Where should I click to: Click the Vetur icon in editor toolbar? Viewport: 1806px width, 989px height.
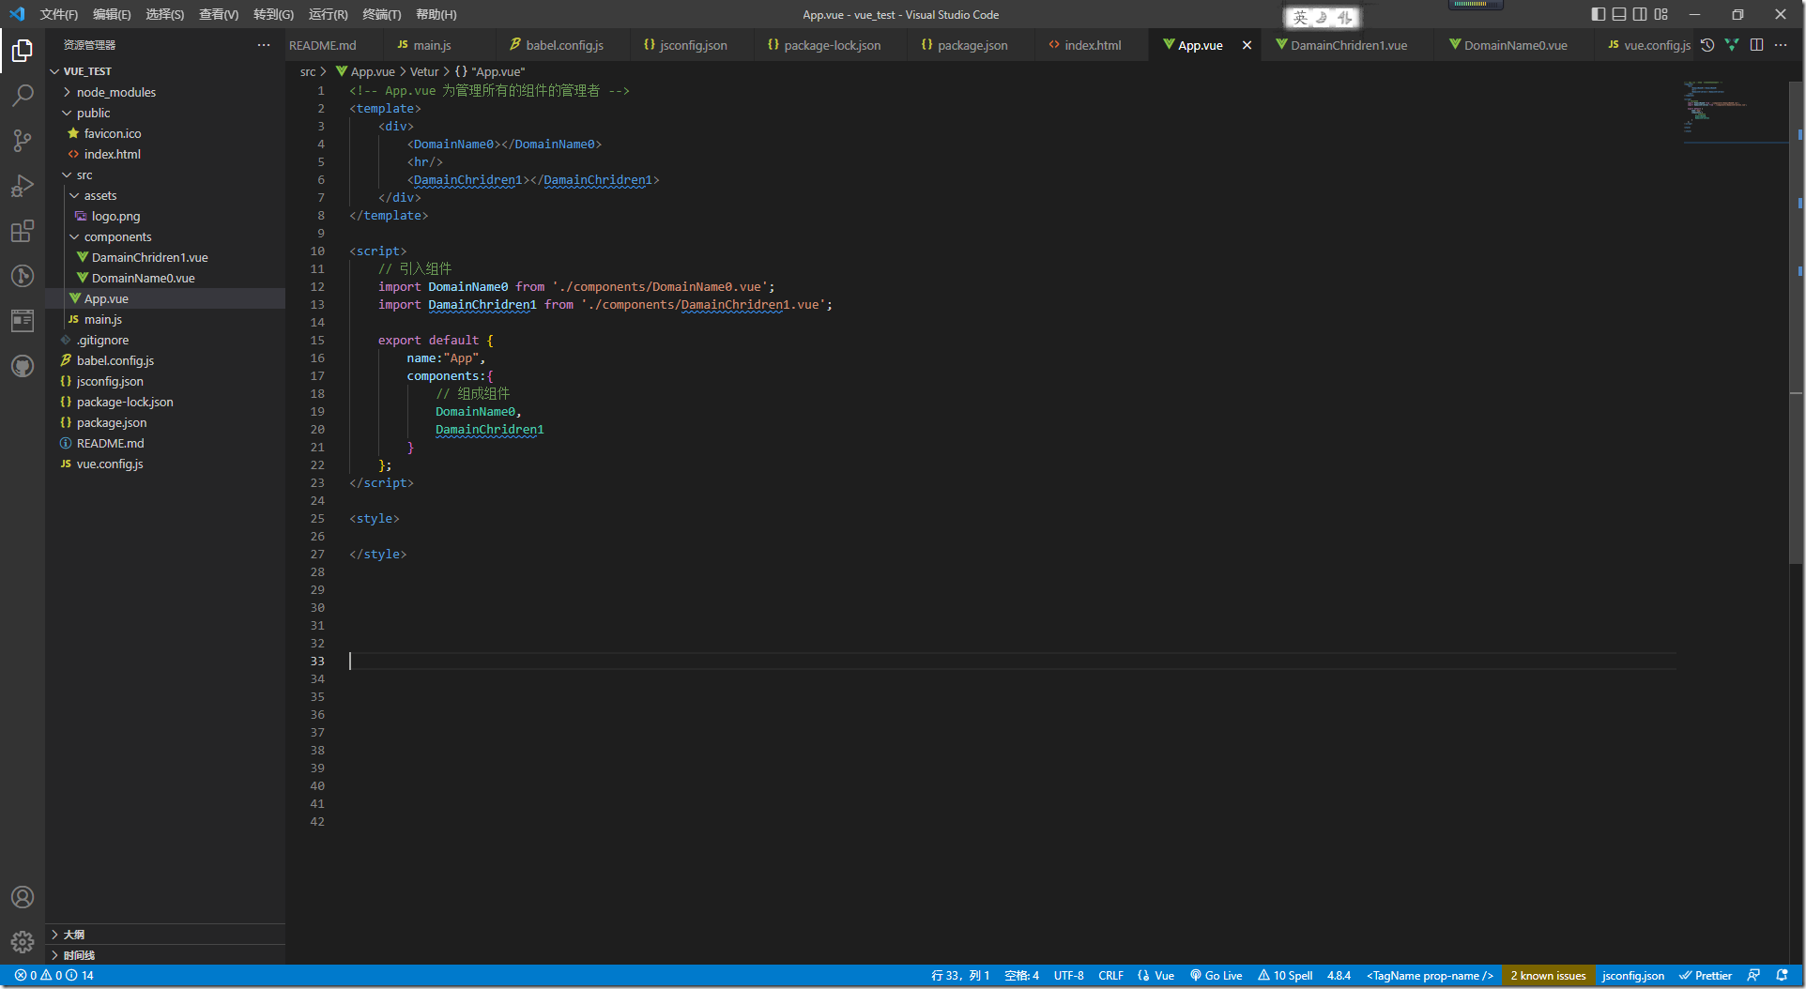[1732, 45]
